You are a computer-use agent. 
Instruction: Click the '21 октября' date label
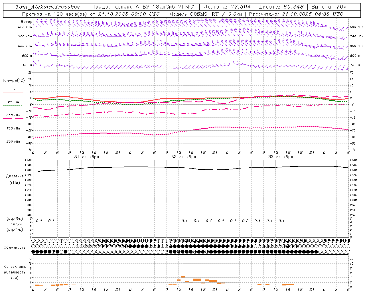click(x=87, y=157)
